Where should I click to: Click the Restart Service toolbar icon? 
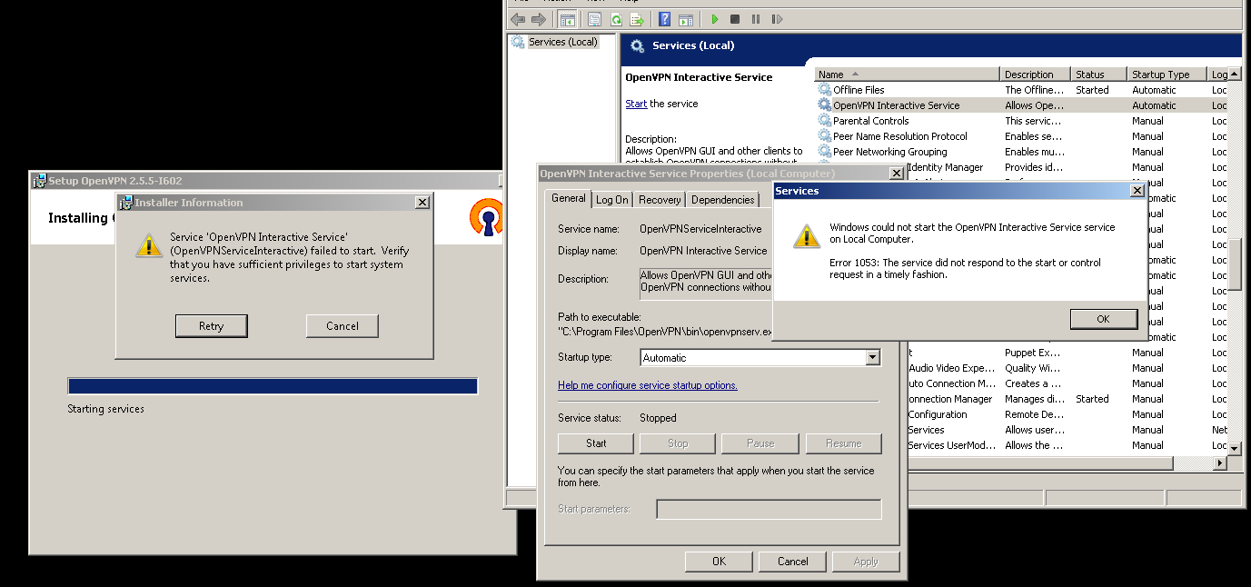click(x=777, y=19)
